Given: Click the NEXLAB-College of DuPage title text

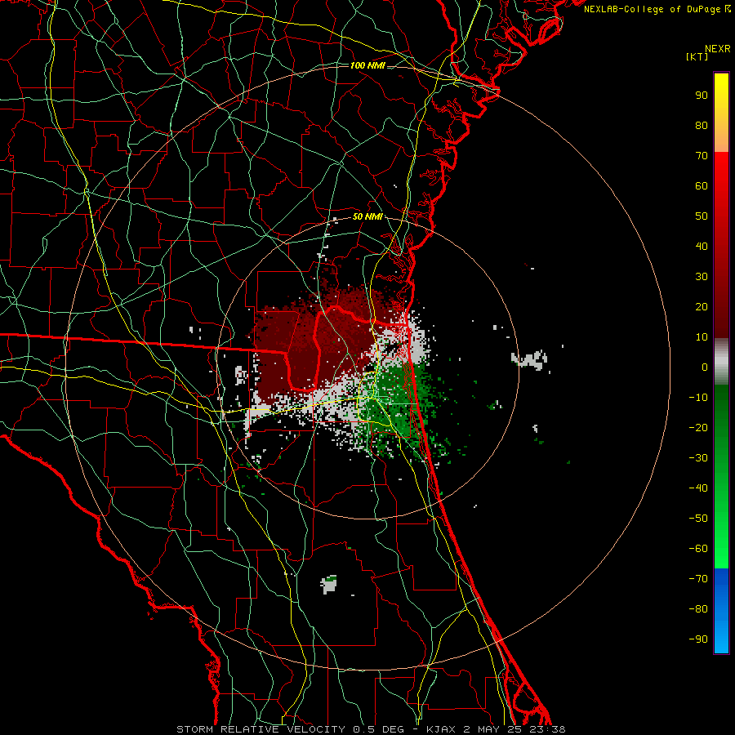Looking at the screenshot, I should 657,9.
